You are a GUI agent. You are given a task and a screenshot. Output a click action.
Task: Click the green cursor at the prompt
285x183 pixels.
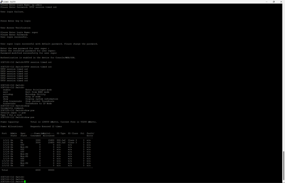pyautogui.click(x=25, y=182)
